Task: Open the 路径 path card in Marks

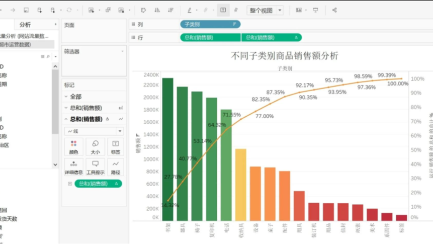Action: tap(116, 167)
